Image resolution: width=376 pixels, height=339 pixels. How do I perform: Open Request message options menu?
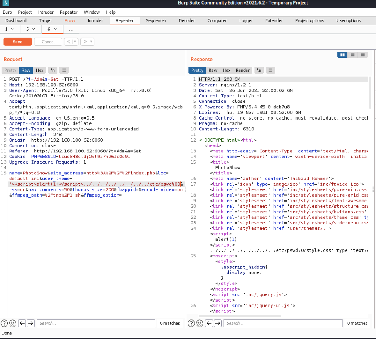[64, 70]
